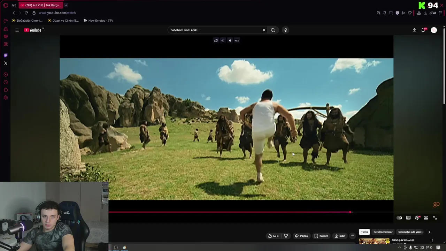The width and height of the screenshot is (446, 251).
Task: Select the A.R.O.G Tek Parça browser tab
Action: (41, 5)
